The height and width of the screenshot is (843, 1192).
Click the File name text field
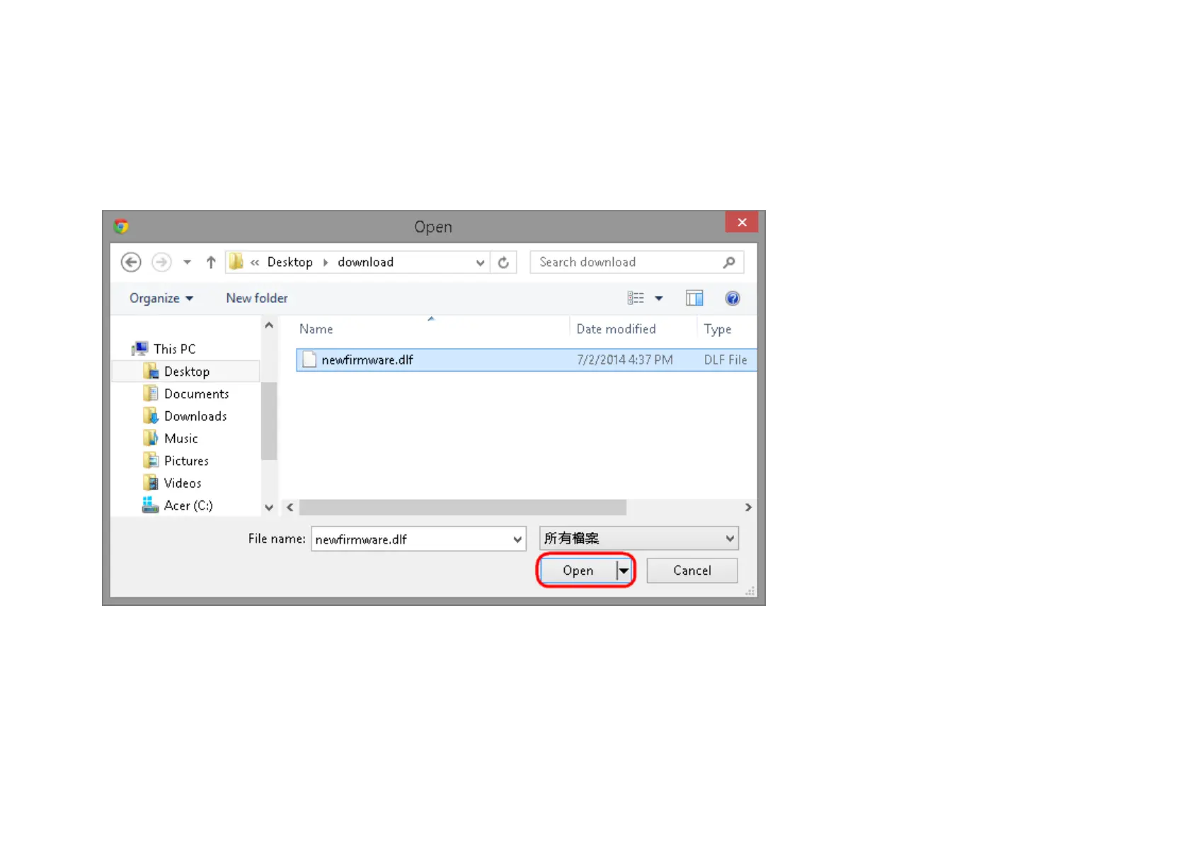pyautogui.click(x=411, y=539)
